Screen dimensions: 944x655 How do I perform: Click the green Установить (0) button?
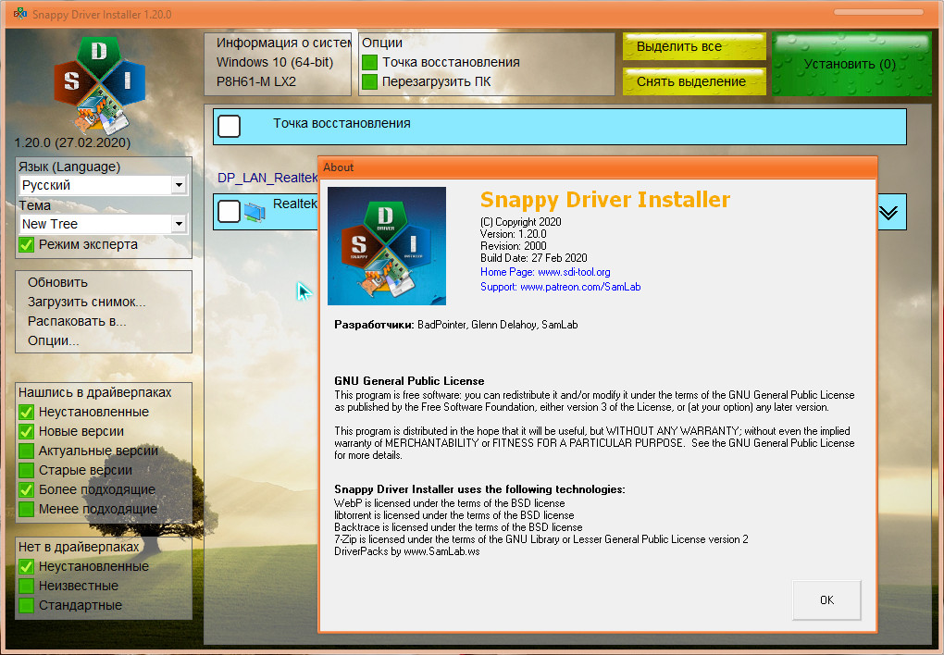click(851, 64)
